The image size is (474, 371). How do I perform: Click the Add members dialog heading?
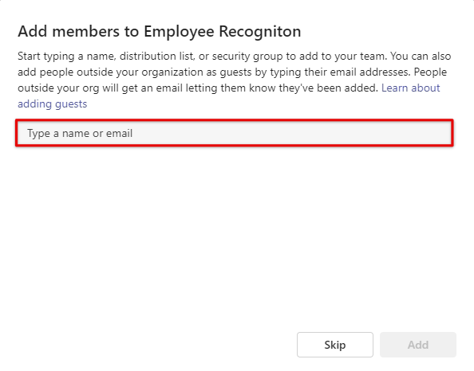(x=160, y=32)
